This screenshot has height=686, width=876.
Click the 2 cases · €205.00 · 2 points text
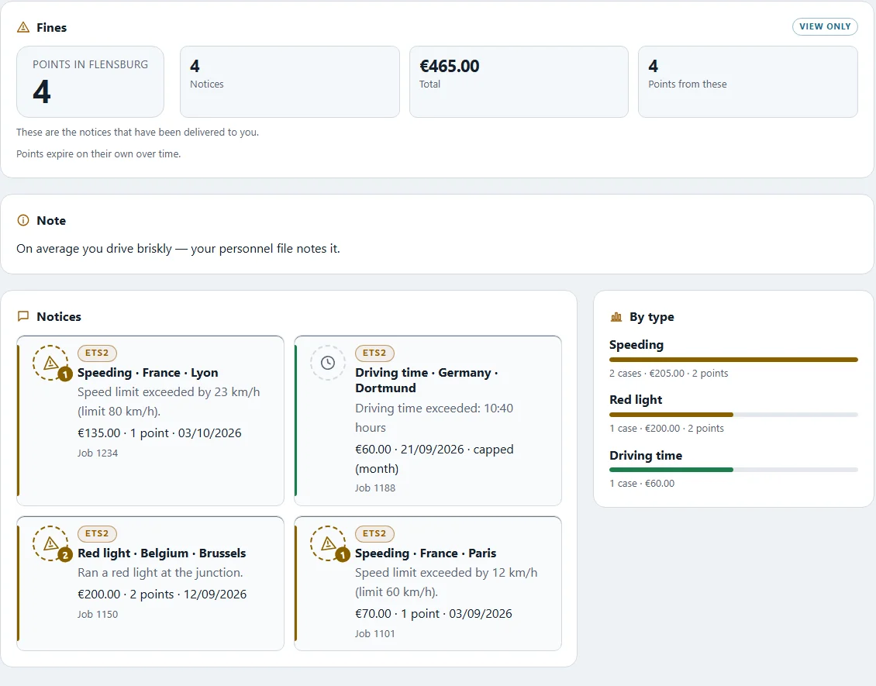click(669, 373)
